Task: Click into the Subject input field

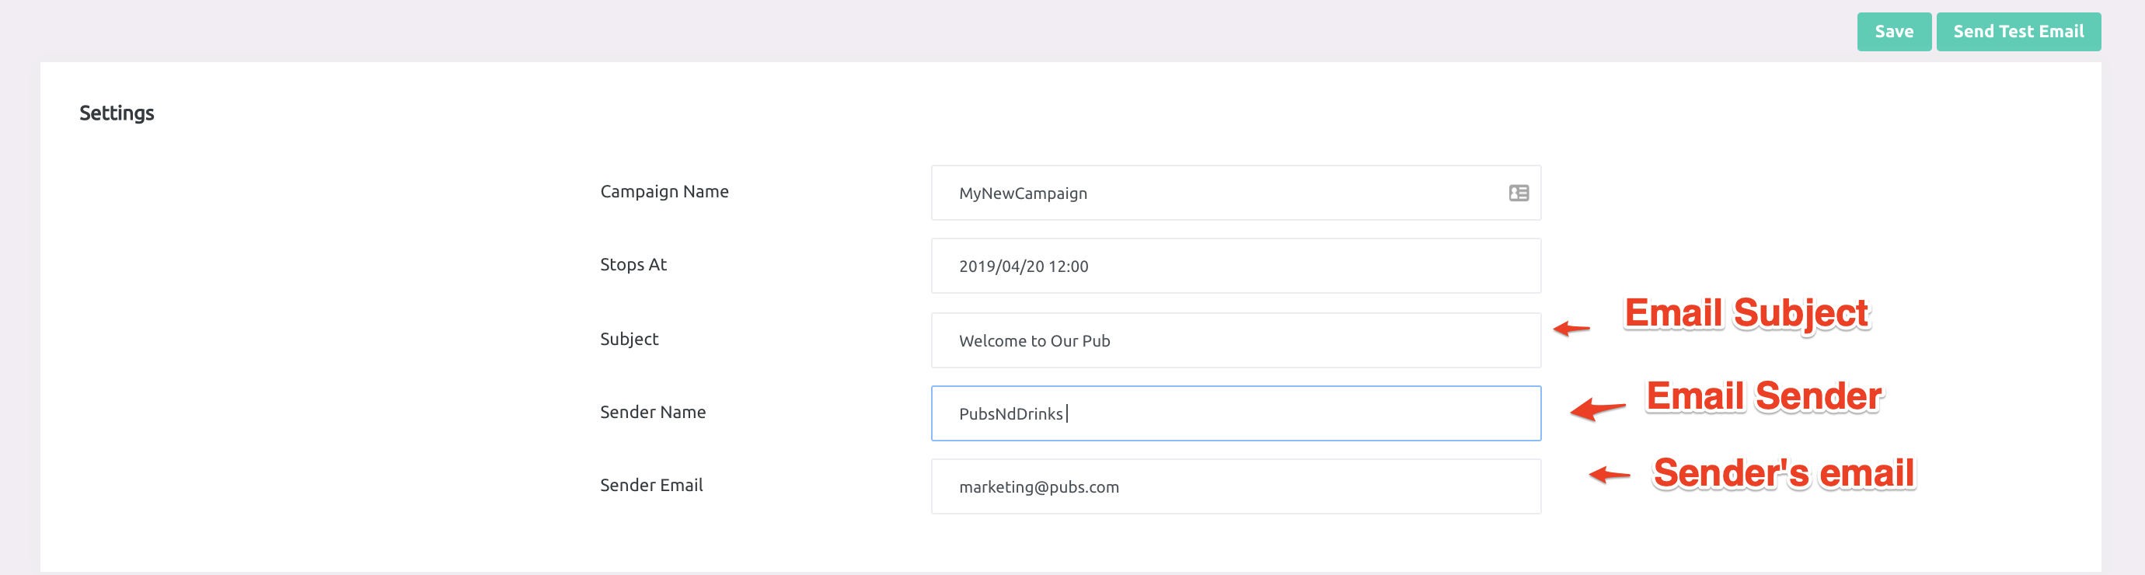Action: [x=1236, y=340]
